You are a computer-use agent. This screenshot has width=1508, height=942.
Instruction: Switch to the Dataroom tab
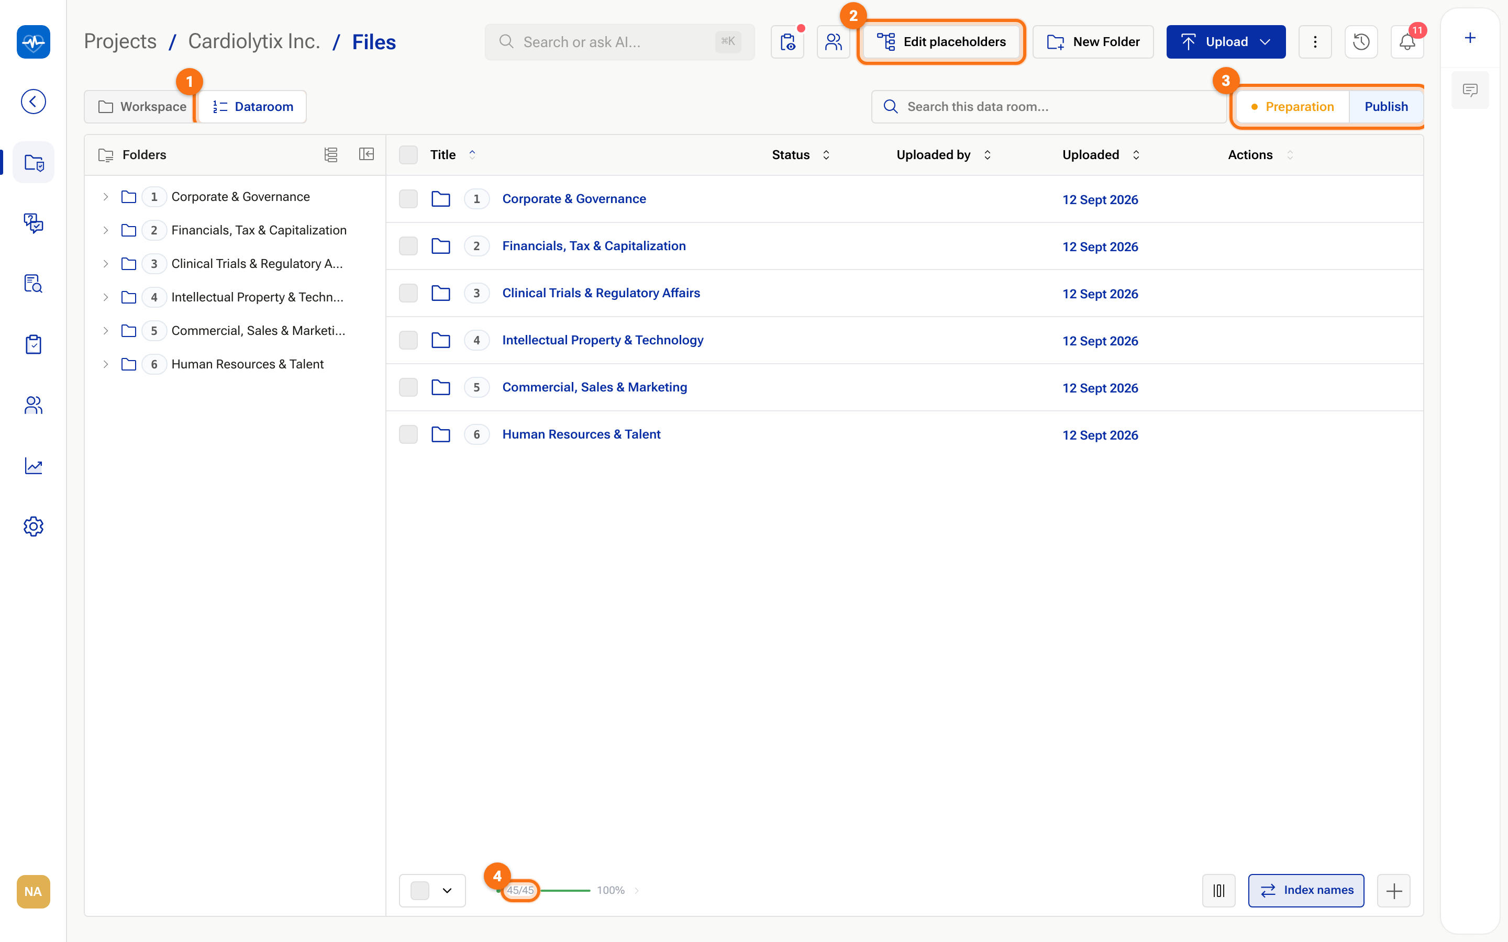pos(252,107)
